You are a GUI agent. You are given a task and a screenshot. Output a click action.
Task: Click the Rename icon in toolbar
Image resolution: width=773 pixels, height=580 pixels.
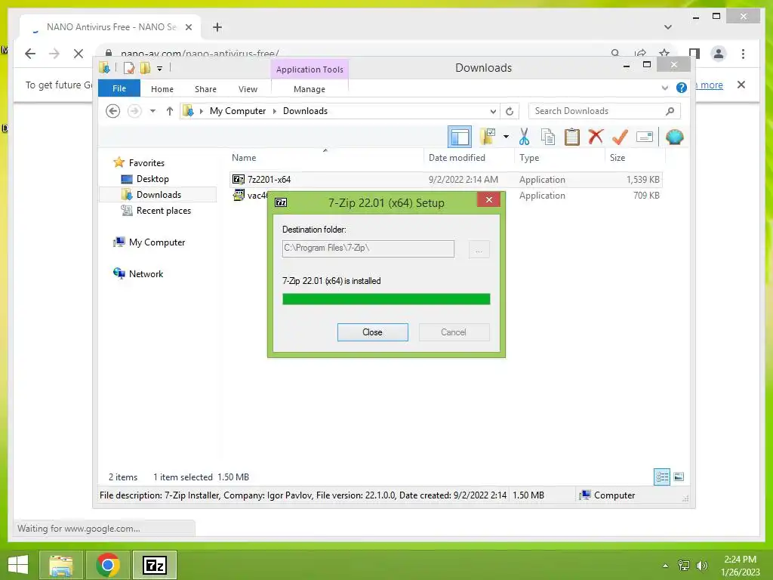[x=645, y=137]
